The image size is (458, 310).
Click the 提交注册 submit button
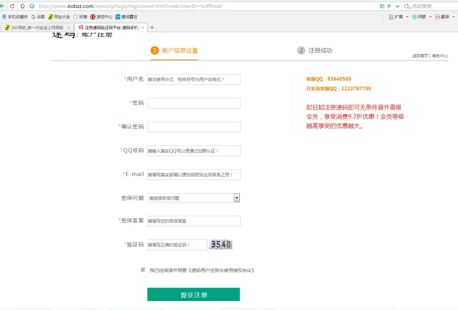click(194, 295)
